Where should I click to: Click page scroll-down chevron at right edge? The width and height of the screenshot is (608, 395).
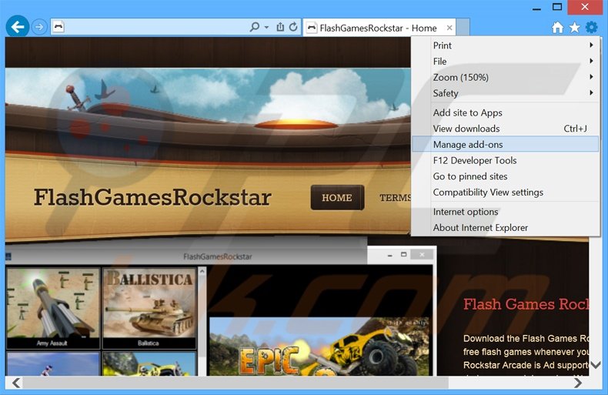click(x=595, y=365)
